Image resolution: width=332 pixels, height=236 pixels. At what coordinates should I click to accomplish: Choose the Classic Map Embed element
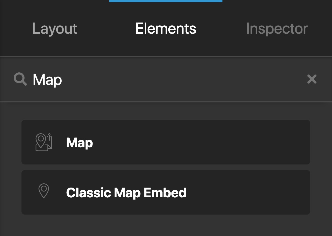coord(166,192)
